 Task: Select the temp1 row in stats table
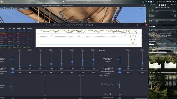16,43
